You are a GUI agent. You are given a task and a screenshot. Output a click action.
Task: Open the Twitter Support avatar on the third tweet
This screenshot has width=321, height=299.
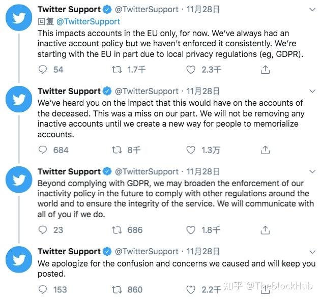click(19, 180)
